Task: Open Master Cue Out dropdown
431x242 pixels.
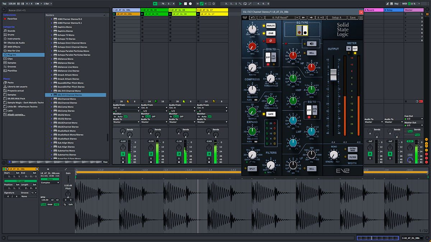Action: 413,119
